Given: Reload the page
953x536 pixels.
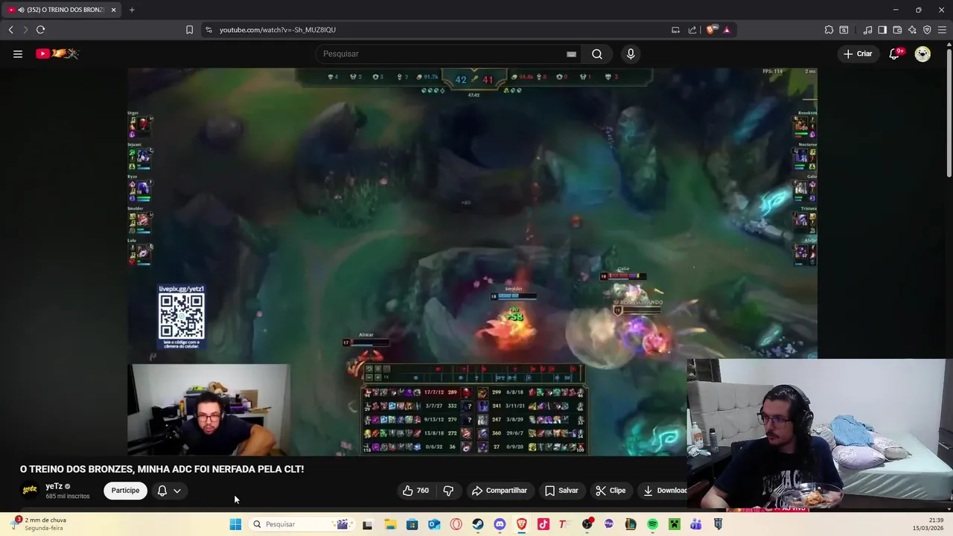Looking at the screenshot, I should pos(40,30).
